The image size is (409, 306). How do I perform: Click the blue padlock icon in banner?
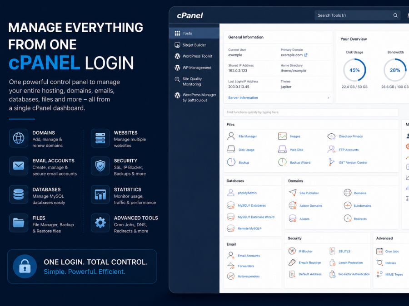coord(25,267)
